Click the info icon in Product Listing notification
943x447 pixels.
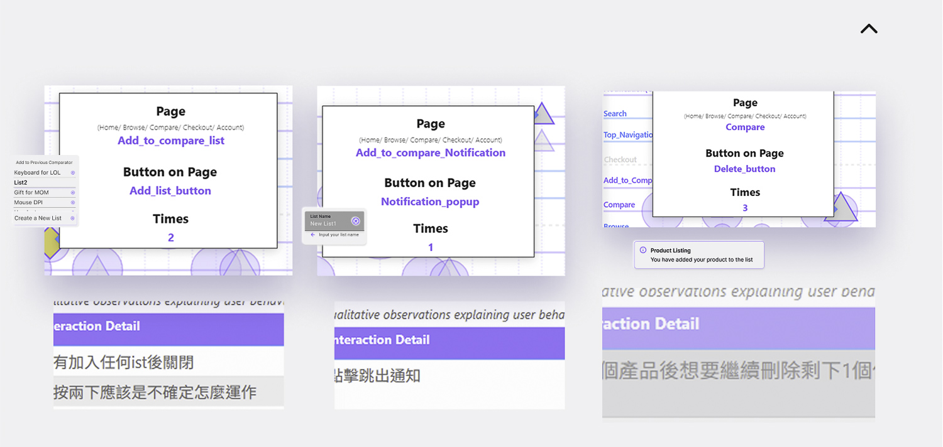point(642,250)
